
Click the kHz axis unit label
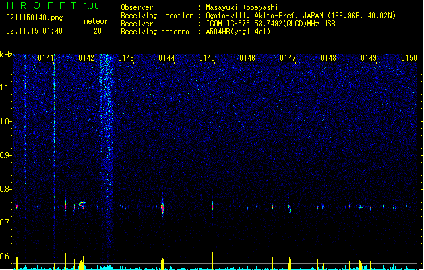(6, 55)
